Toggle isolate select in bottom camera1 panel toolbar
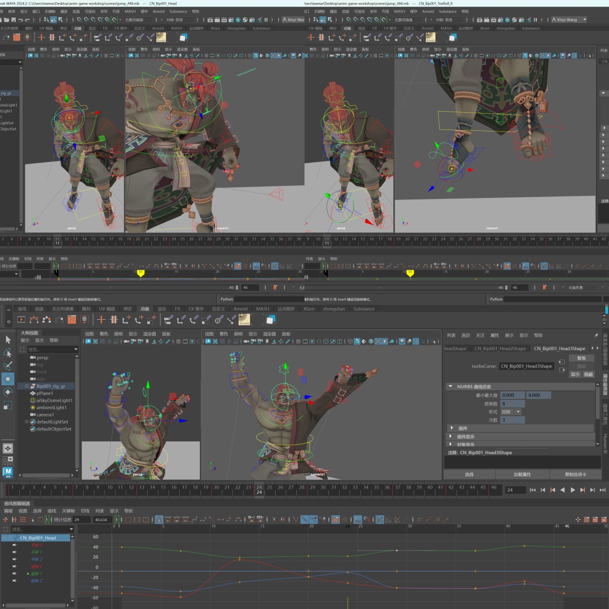This screenshot has width=609, height=609. 433,341
